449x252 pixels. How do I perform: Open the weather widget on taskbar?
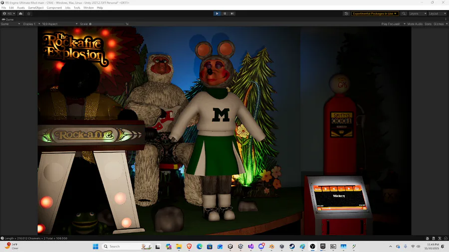click(11, 247)
